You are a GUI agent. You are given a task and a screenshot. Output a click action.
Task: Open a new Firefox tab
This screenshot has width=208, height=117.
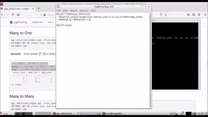coord(38,9)
